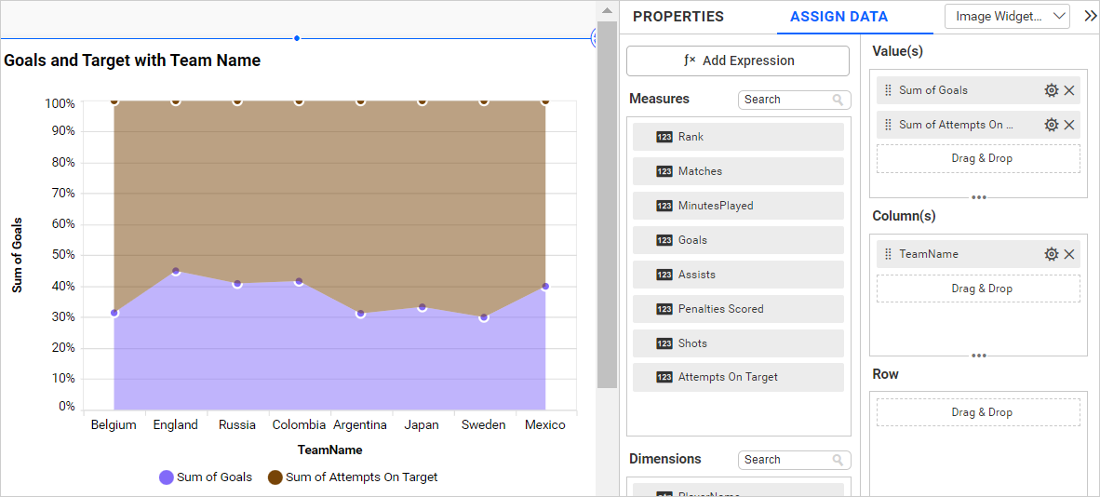Select the ASSIGN DATA tab
Viewport: 1100px width, 497px height.
pos(838,17)
